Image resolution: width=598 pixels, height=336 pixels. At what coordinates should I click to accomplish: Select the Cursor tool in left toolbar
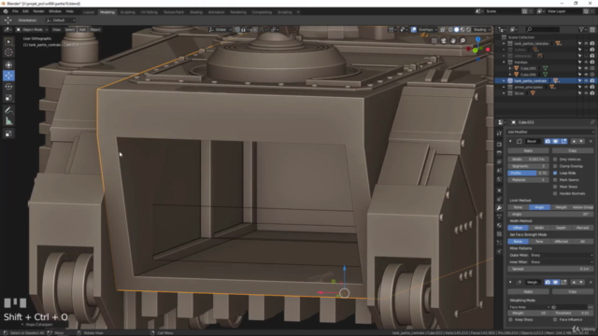[x=8, y=52]
